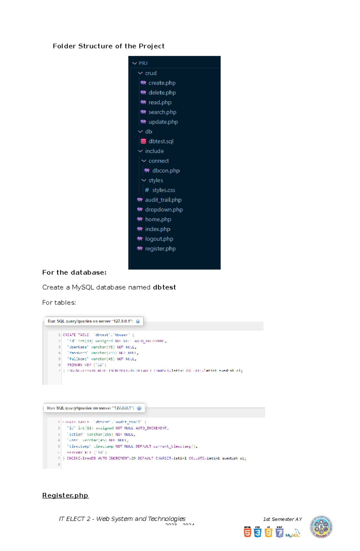
Task: Click the 'IT ELECT 2 - Web System and Technologies' footer
Action: tap(122, 519)
